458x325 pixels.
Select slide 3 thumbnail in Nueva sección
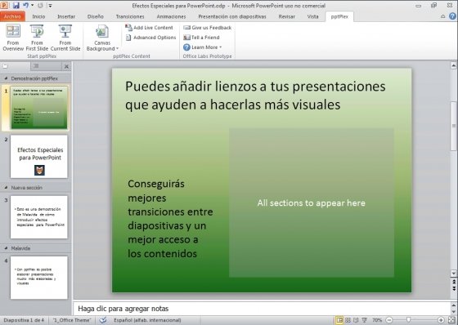pos(39,217)
